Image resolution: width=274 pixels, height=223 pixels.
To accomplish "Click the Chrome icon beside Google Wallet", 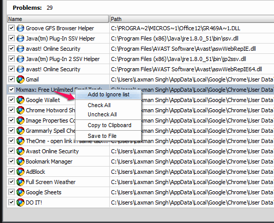I will click(x=21, y=100).
